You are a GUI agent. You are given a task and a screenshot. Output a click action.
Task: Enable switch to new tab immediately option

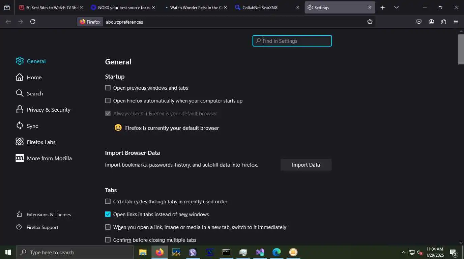coord(108,227)
